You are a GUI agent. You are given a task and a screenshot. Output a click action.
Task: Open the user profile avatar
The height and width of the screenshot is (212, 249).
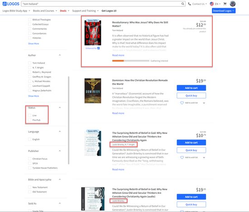[x=233, y=4]
